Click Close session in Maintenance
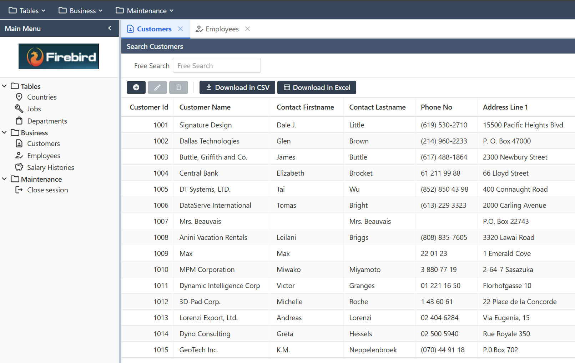The image size is (575, 363). 47,190
